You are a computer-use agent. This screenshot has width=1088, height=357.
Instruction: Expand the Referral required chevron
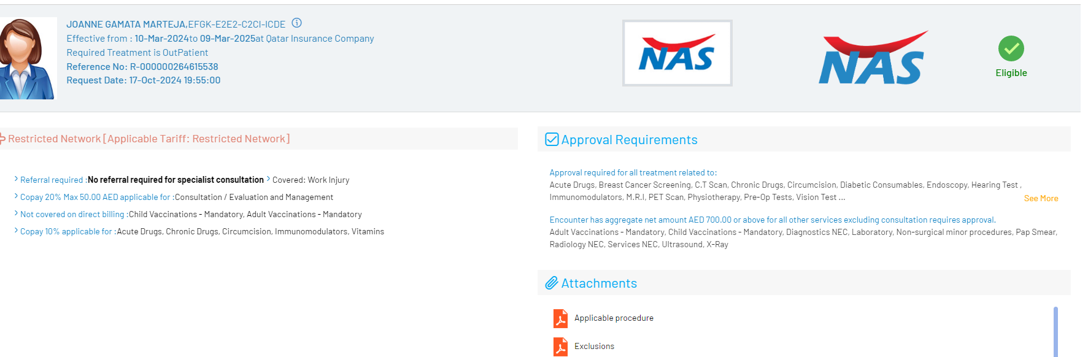click(x=16, y=179)
